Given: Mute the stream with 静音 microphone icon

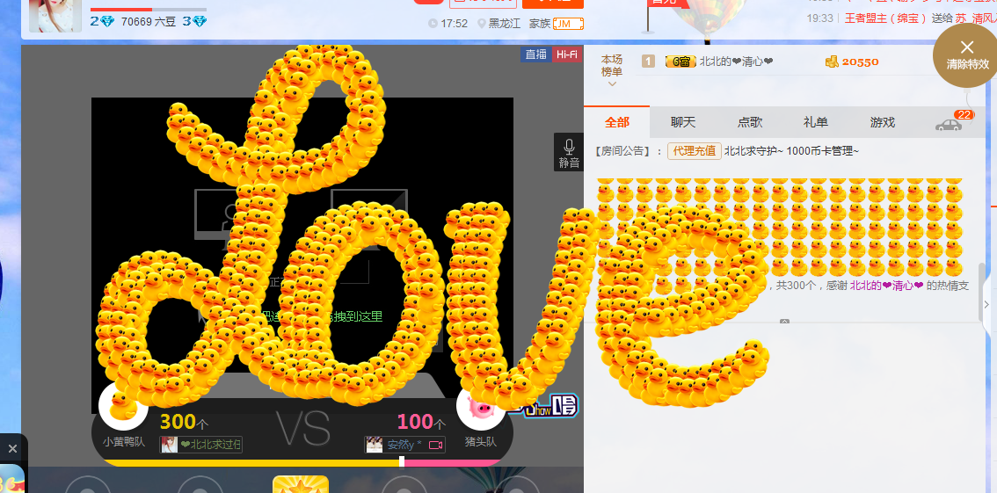Looking at the screenshot, I should tap(569, 153).
